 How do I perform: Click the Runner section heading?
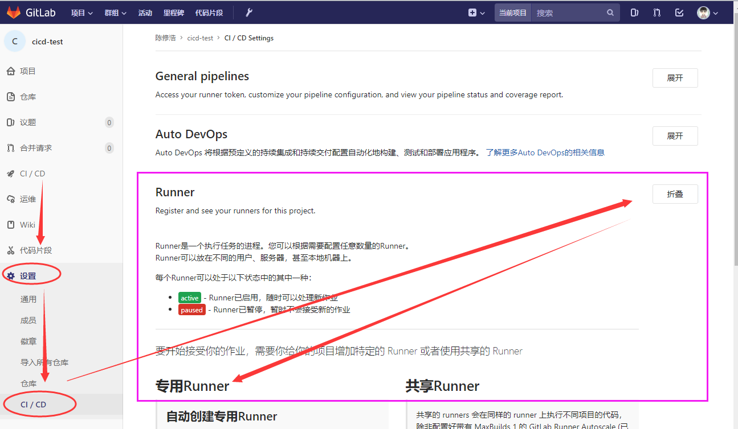tap(175, 192)
